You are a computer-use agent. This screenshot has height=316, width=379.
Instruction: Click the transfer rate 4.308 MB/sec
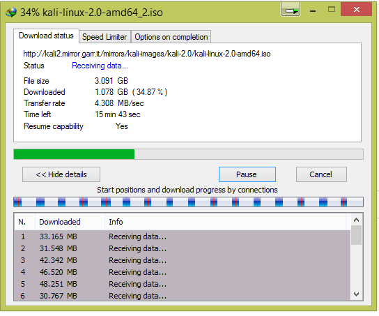tap(119, 103)
